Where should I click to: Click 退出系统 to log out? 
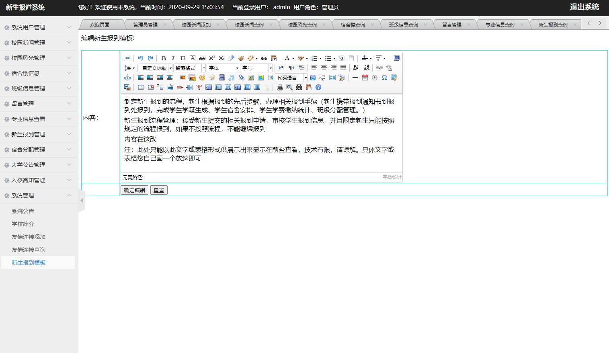585,7
